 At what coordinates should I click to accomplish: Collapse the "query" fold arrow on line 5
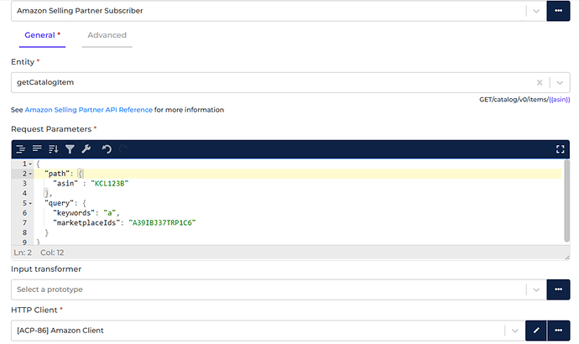point(30,203)
